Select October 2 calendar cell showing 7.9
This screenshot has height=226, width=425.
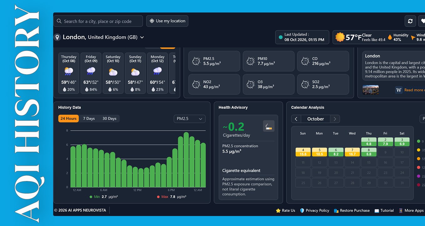point(385,142)
